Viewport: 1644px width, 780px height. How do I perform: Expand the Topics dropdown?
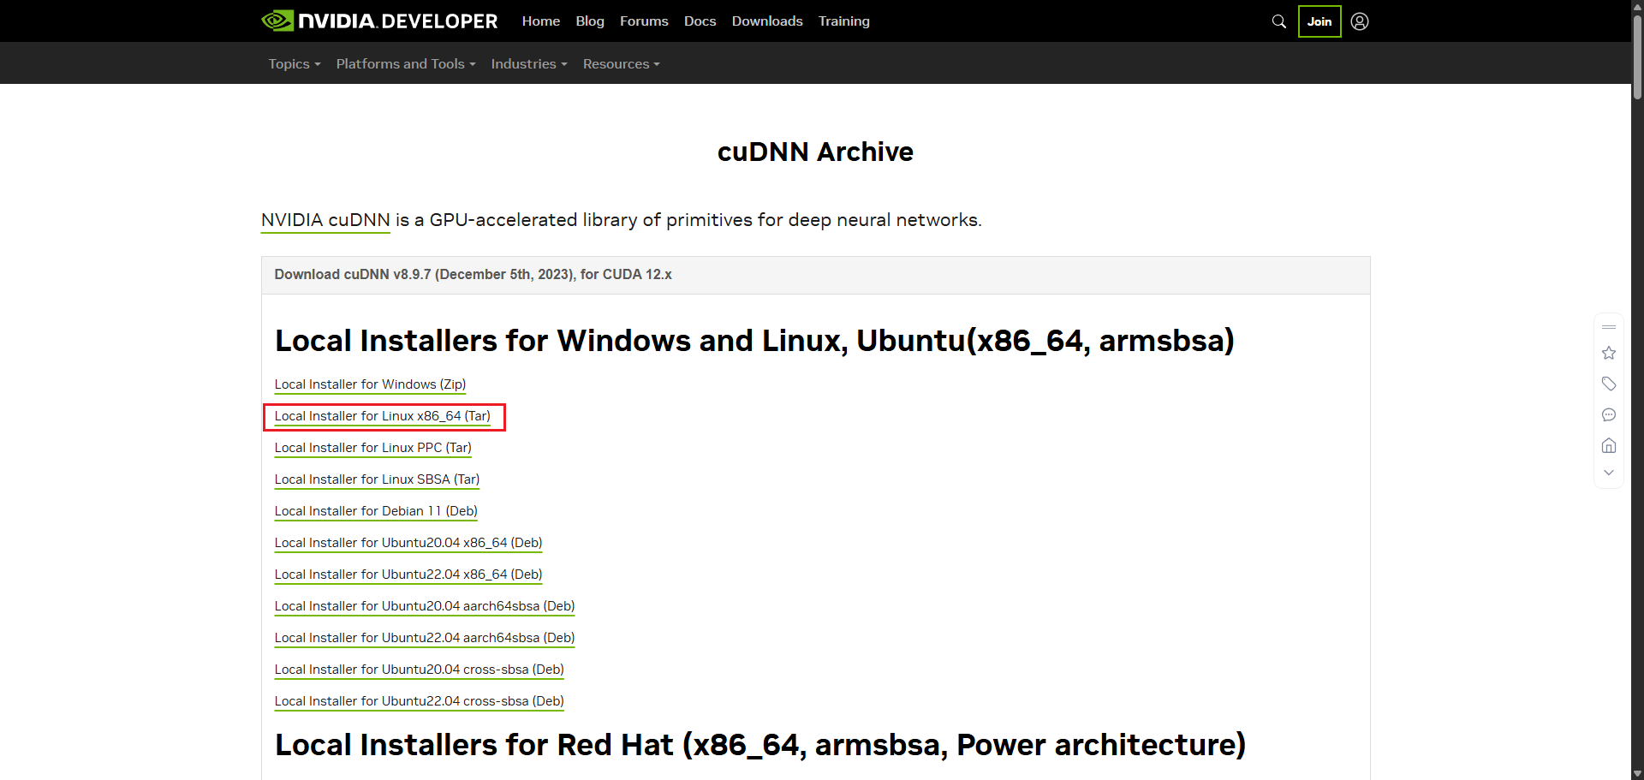click(x=295, y=63)
